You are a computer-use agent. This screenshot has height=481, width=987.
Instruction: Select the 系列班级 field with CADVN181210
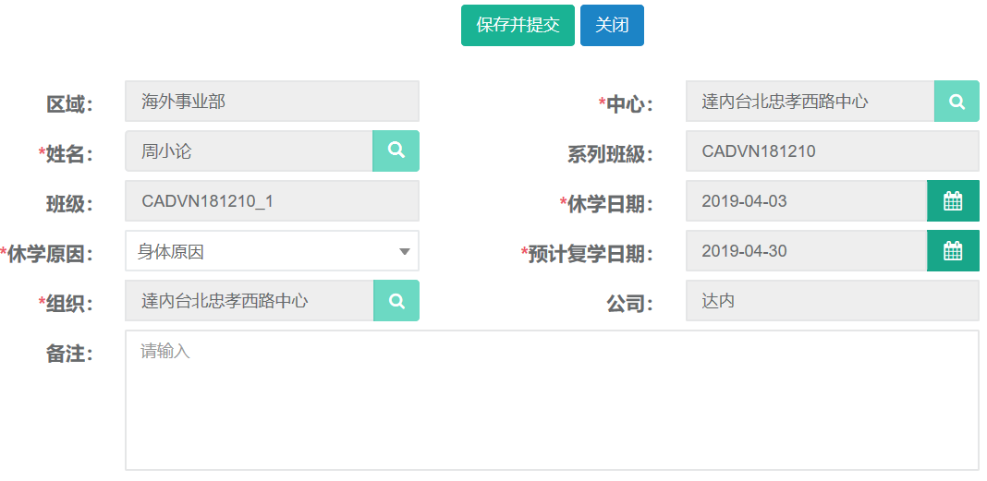pos(831,151)
